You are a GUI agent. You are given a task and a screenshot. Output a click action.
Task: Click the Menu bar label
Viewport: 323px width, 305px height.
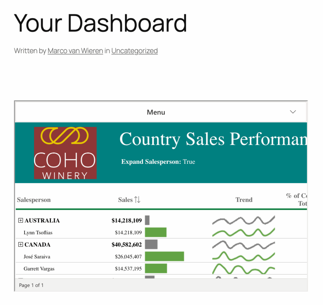(x=156, y=112)
